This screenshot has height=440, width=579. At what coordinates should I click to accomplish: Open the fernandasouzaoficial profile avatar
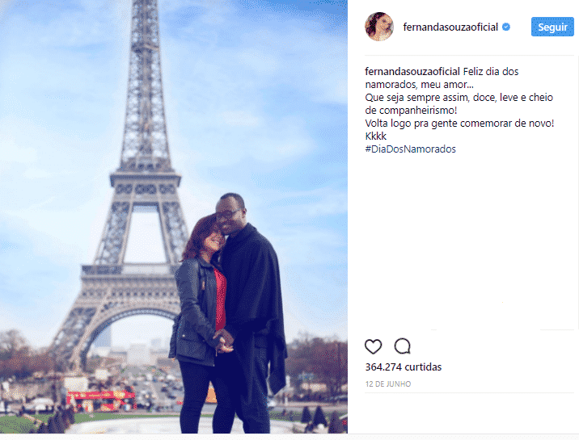[x=379, y=27]
